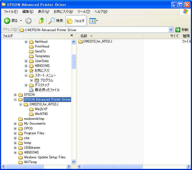Click file list horizontal scroll left arrow

79,166
